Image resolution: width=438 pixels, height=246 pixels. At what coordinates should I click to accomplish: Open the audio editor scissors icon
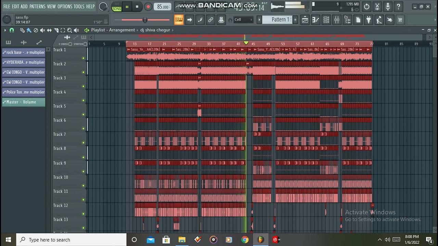point(377,6)
